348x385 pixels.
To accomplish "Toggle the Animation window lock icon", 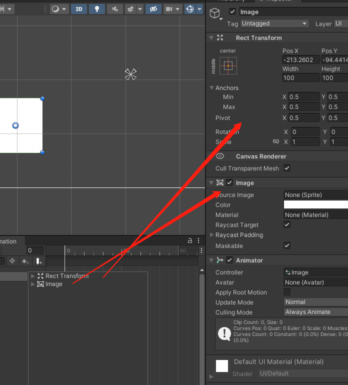I will [x=190, y=240].
